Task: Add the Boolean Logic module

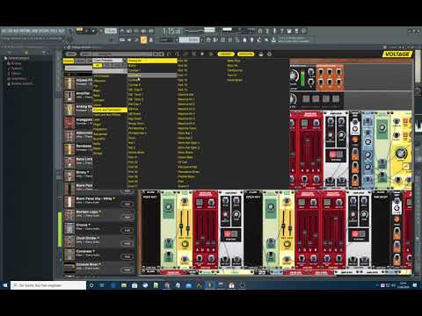Action: click(127, 217)
